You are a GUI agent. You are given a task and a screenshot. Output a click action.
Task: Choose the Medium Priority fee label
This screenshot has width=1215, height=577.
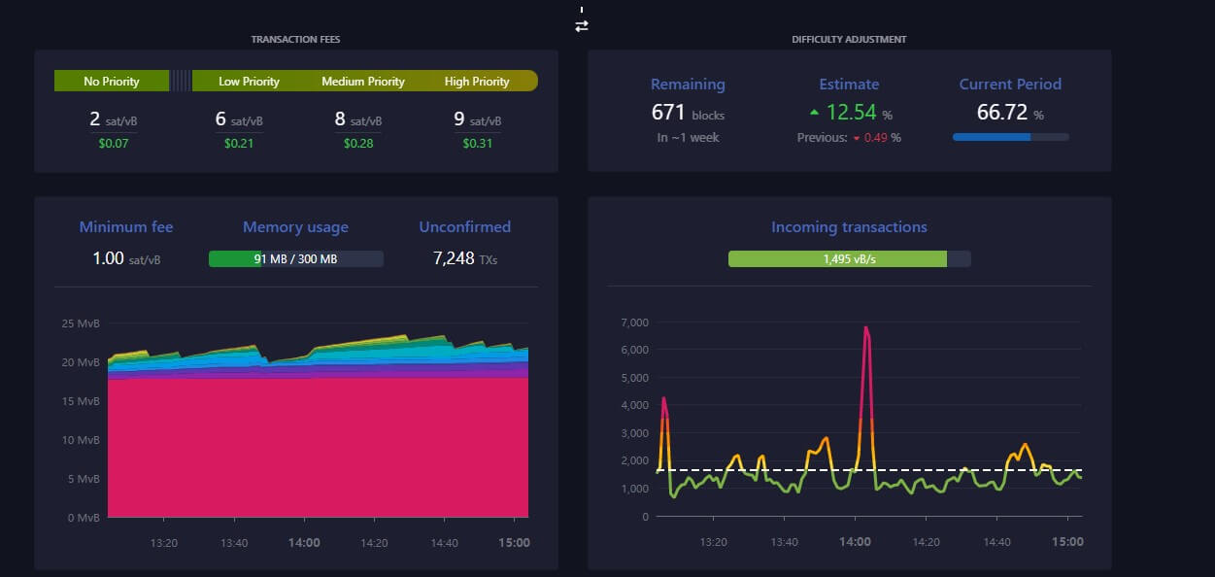tap(363, 82)
